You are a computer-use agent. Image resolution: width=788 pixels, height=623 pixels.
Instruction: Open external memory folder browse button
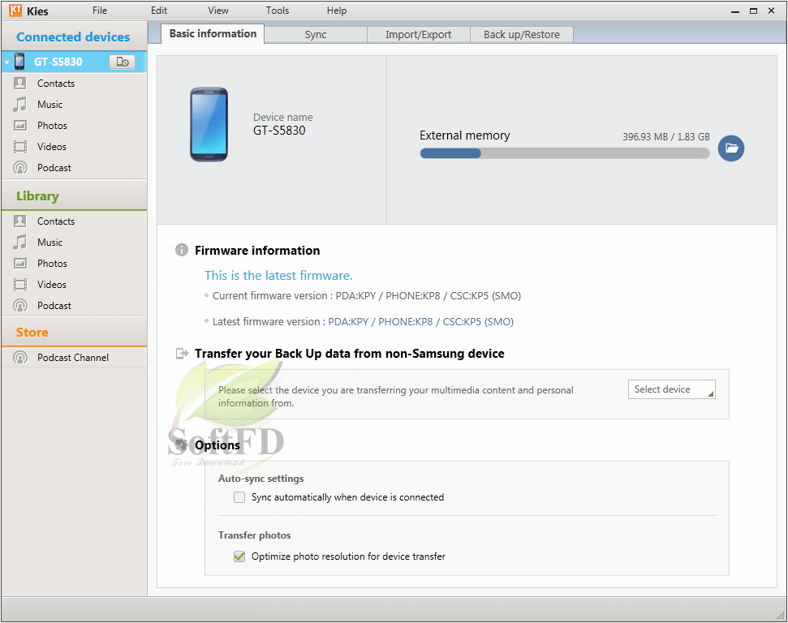pyautogui.click(x=730, y=148)
